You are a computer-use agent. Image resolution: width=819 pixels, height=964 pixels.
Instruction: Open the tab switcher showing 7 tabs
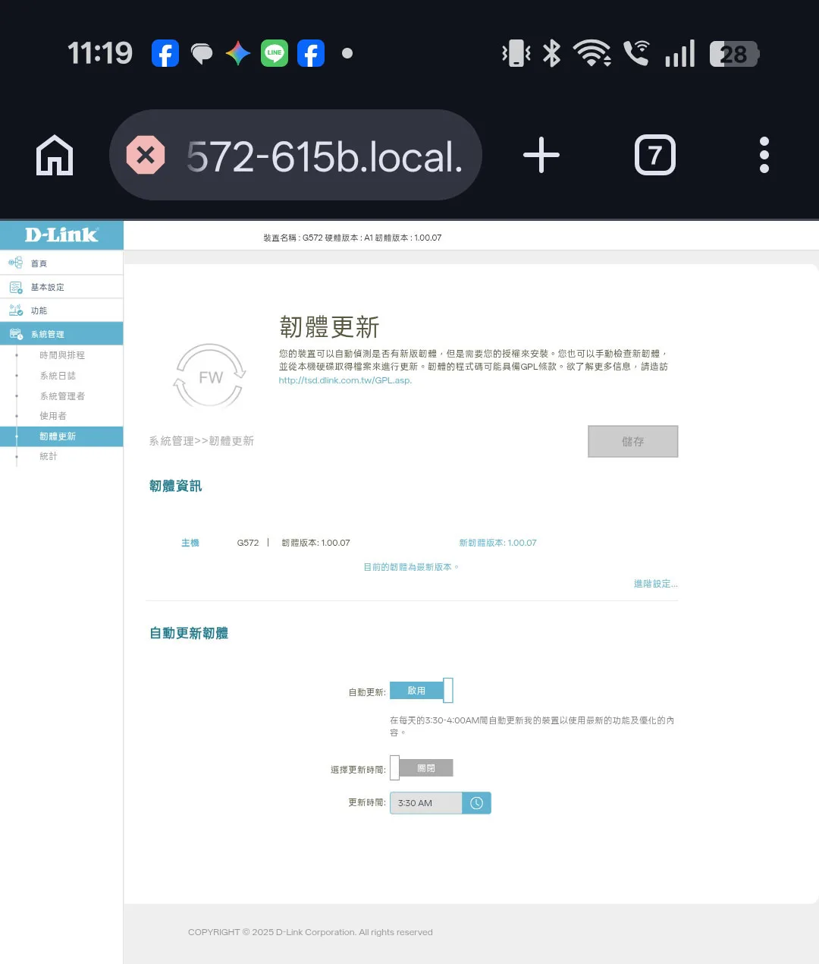[654, 156]
